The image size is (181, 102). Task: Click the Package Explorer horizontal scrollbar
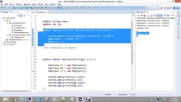pyautogui.click(x=16, y=91)
